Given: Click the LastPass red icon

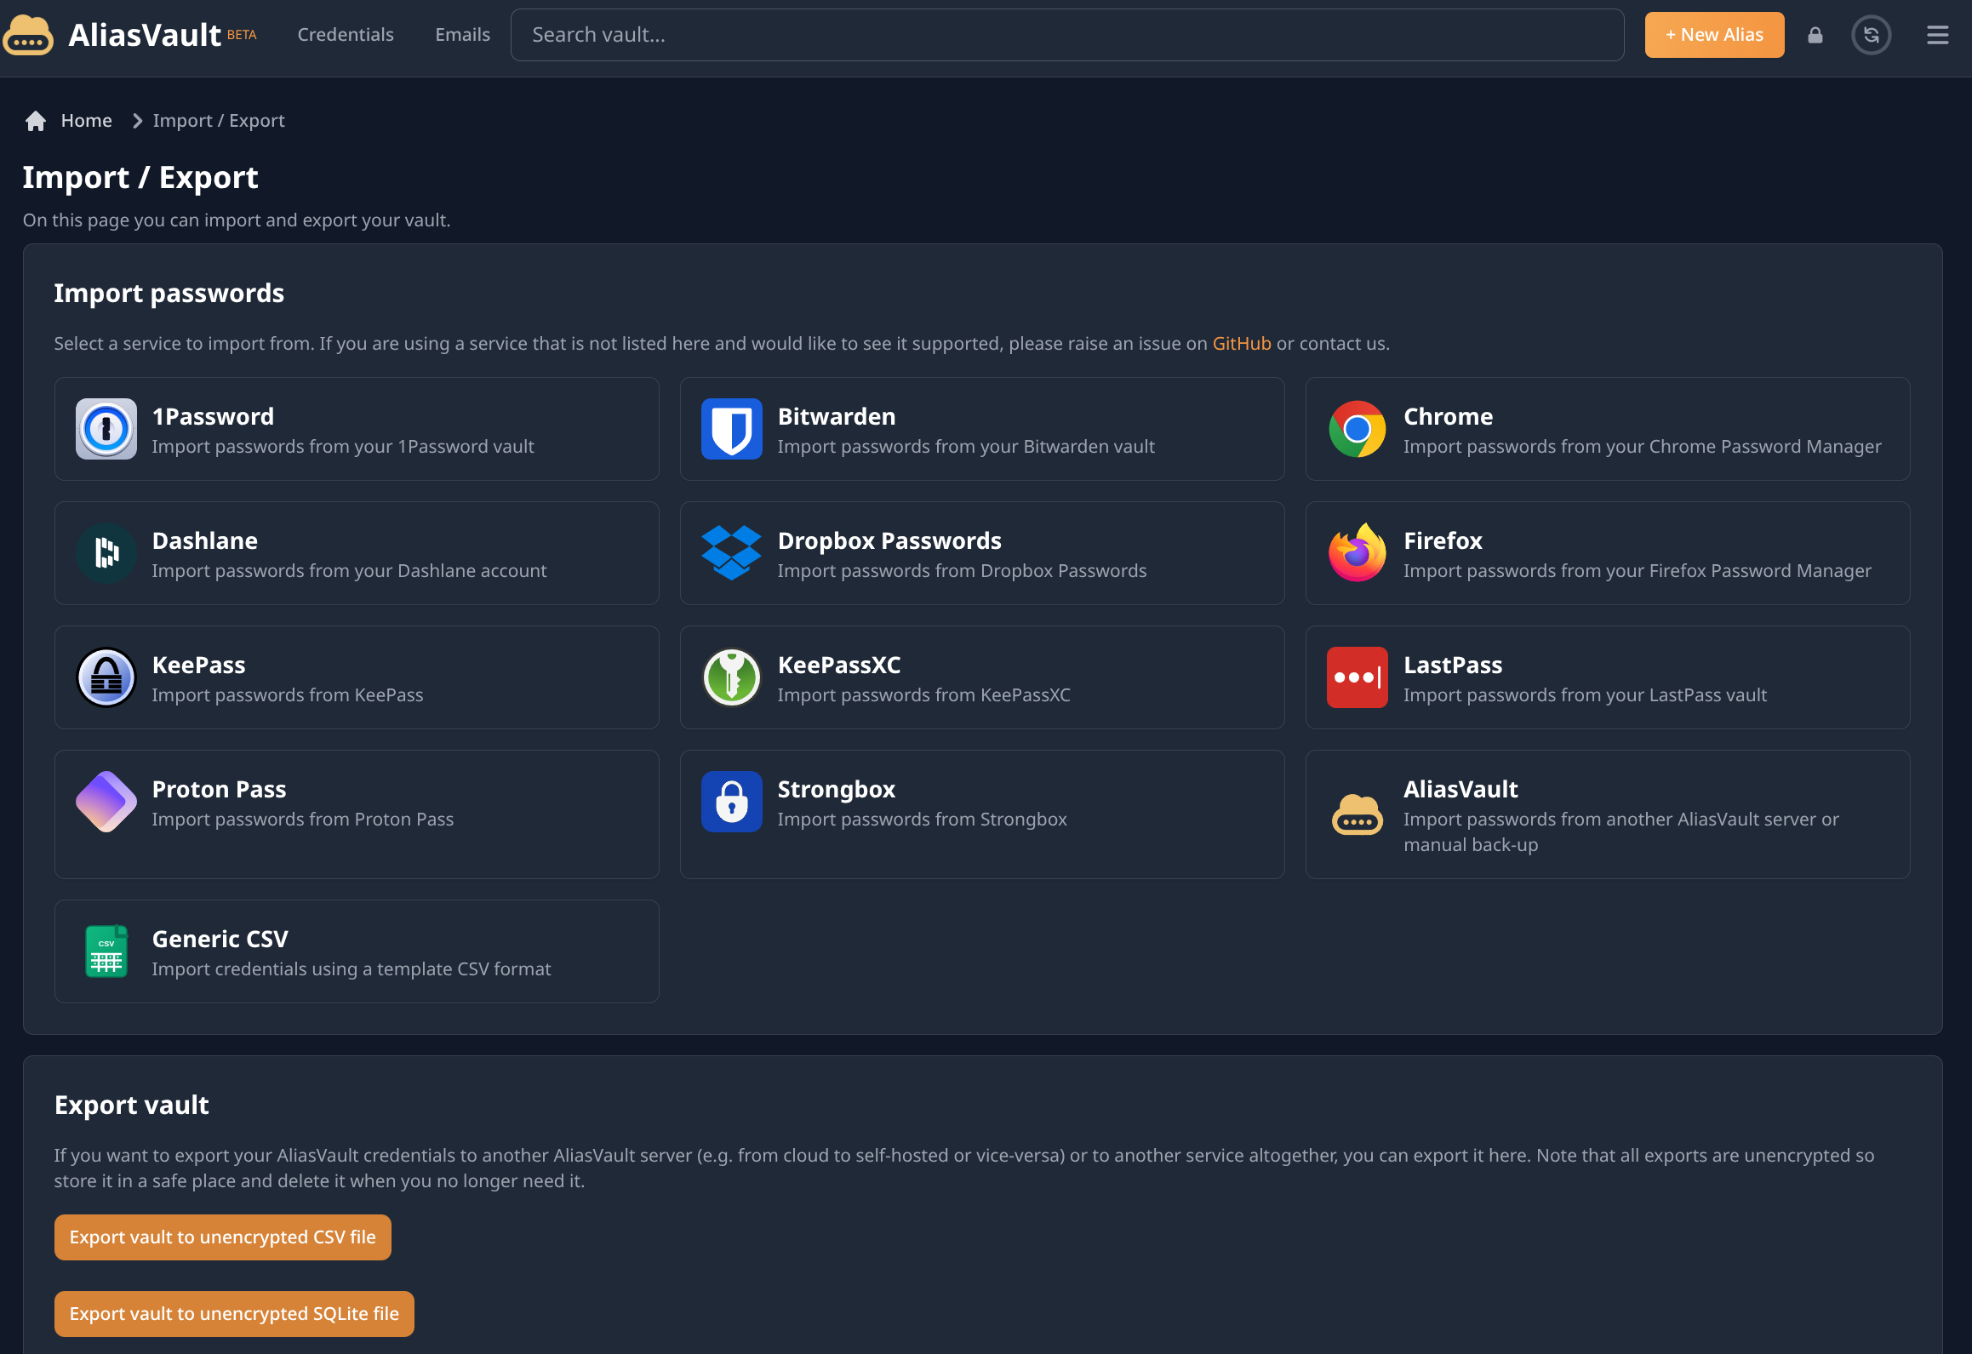Looking at the screenshot, I should tap(1357, 677).
